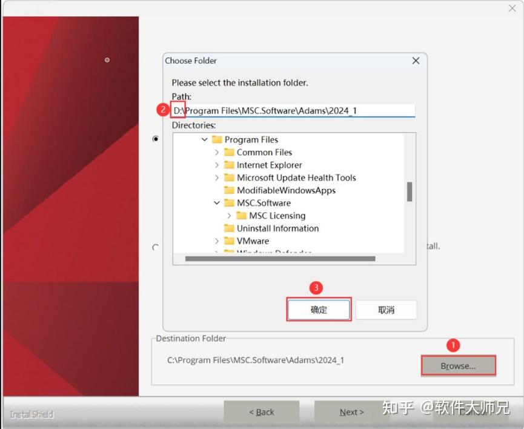Viewport: 524px width, 429px height.
Task: Click the directories vertical scrollbar thumb
Action: 410,191
